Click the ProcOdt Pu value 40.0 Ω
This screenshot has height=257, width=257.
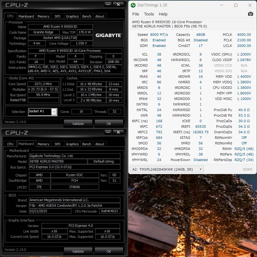coord(244,110)
